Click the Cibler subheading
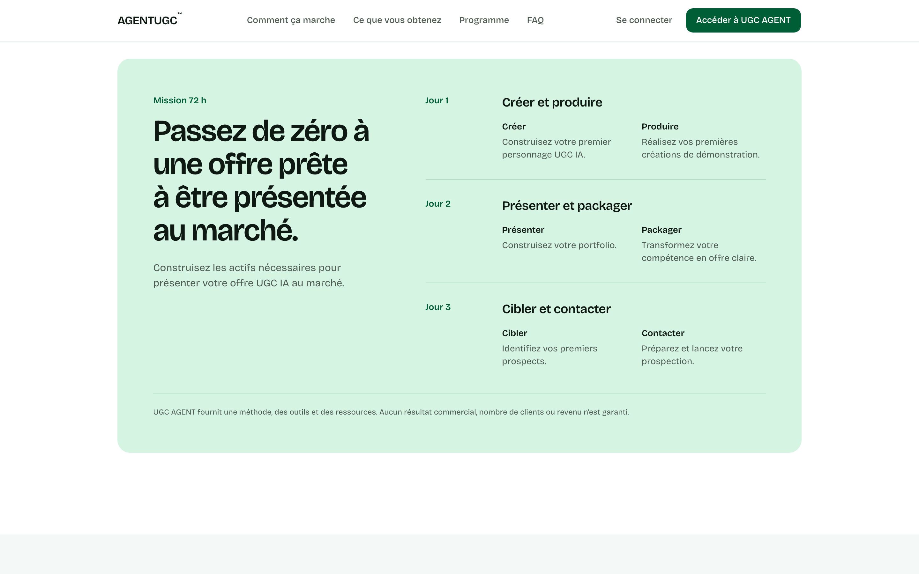Viewport: 919px width, 574px height. [x=515, y=333]
